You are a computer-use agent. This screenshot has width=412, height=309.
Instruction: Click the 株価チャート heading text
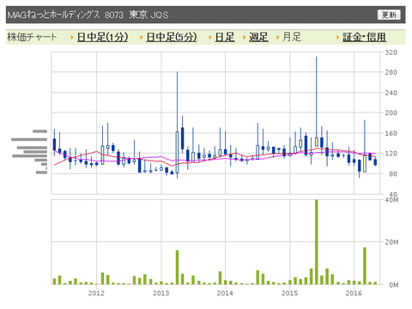point(32,37)
